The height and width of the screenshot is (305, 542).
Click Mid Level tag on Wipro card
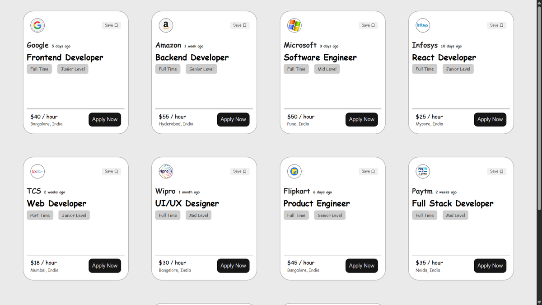click(x=199, y=216)
